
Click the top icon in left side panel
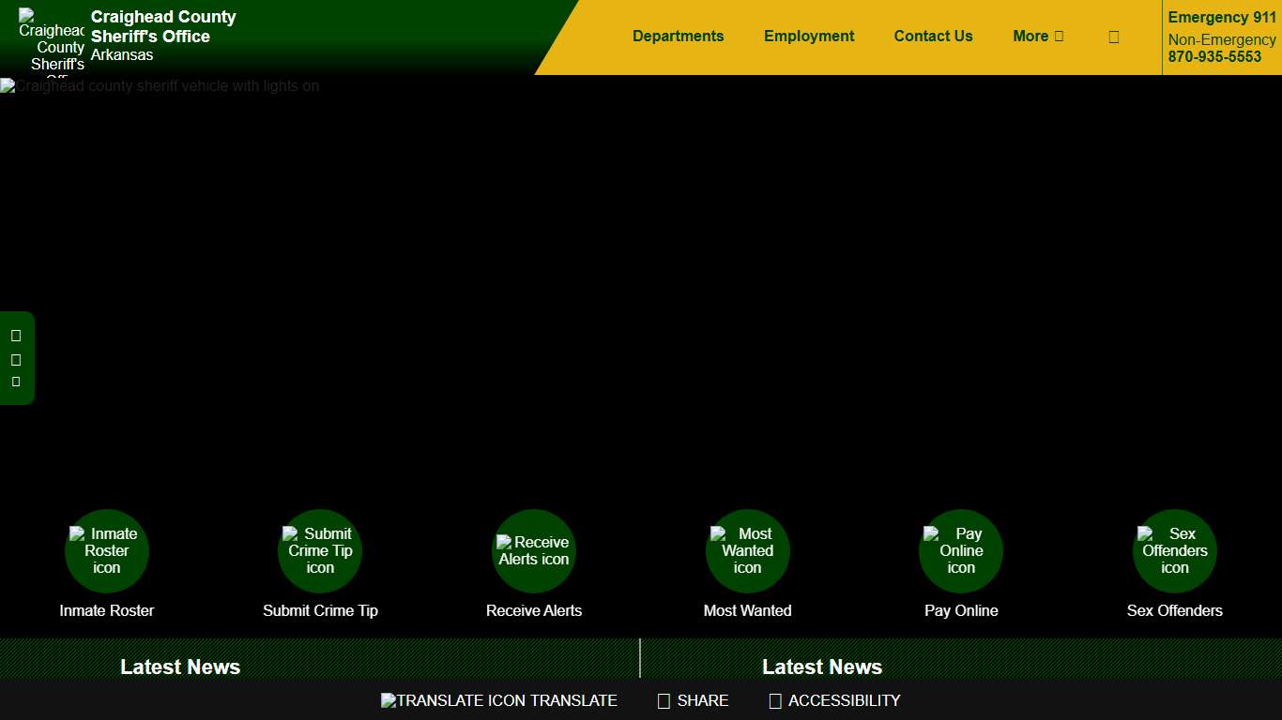pos(16,336)
